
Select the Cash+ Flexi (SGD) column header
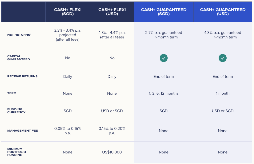(x=68, y=12)
